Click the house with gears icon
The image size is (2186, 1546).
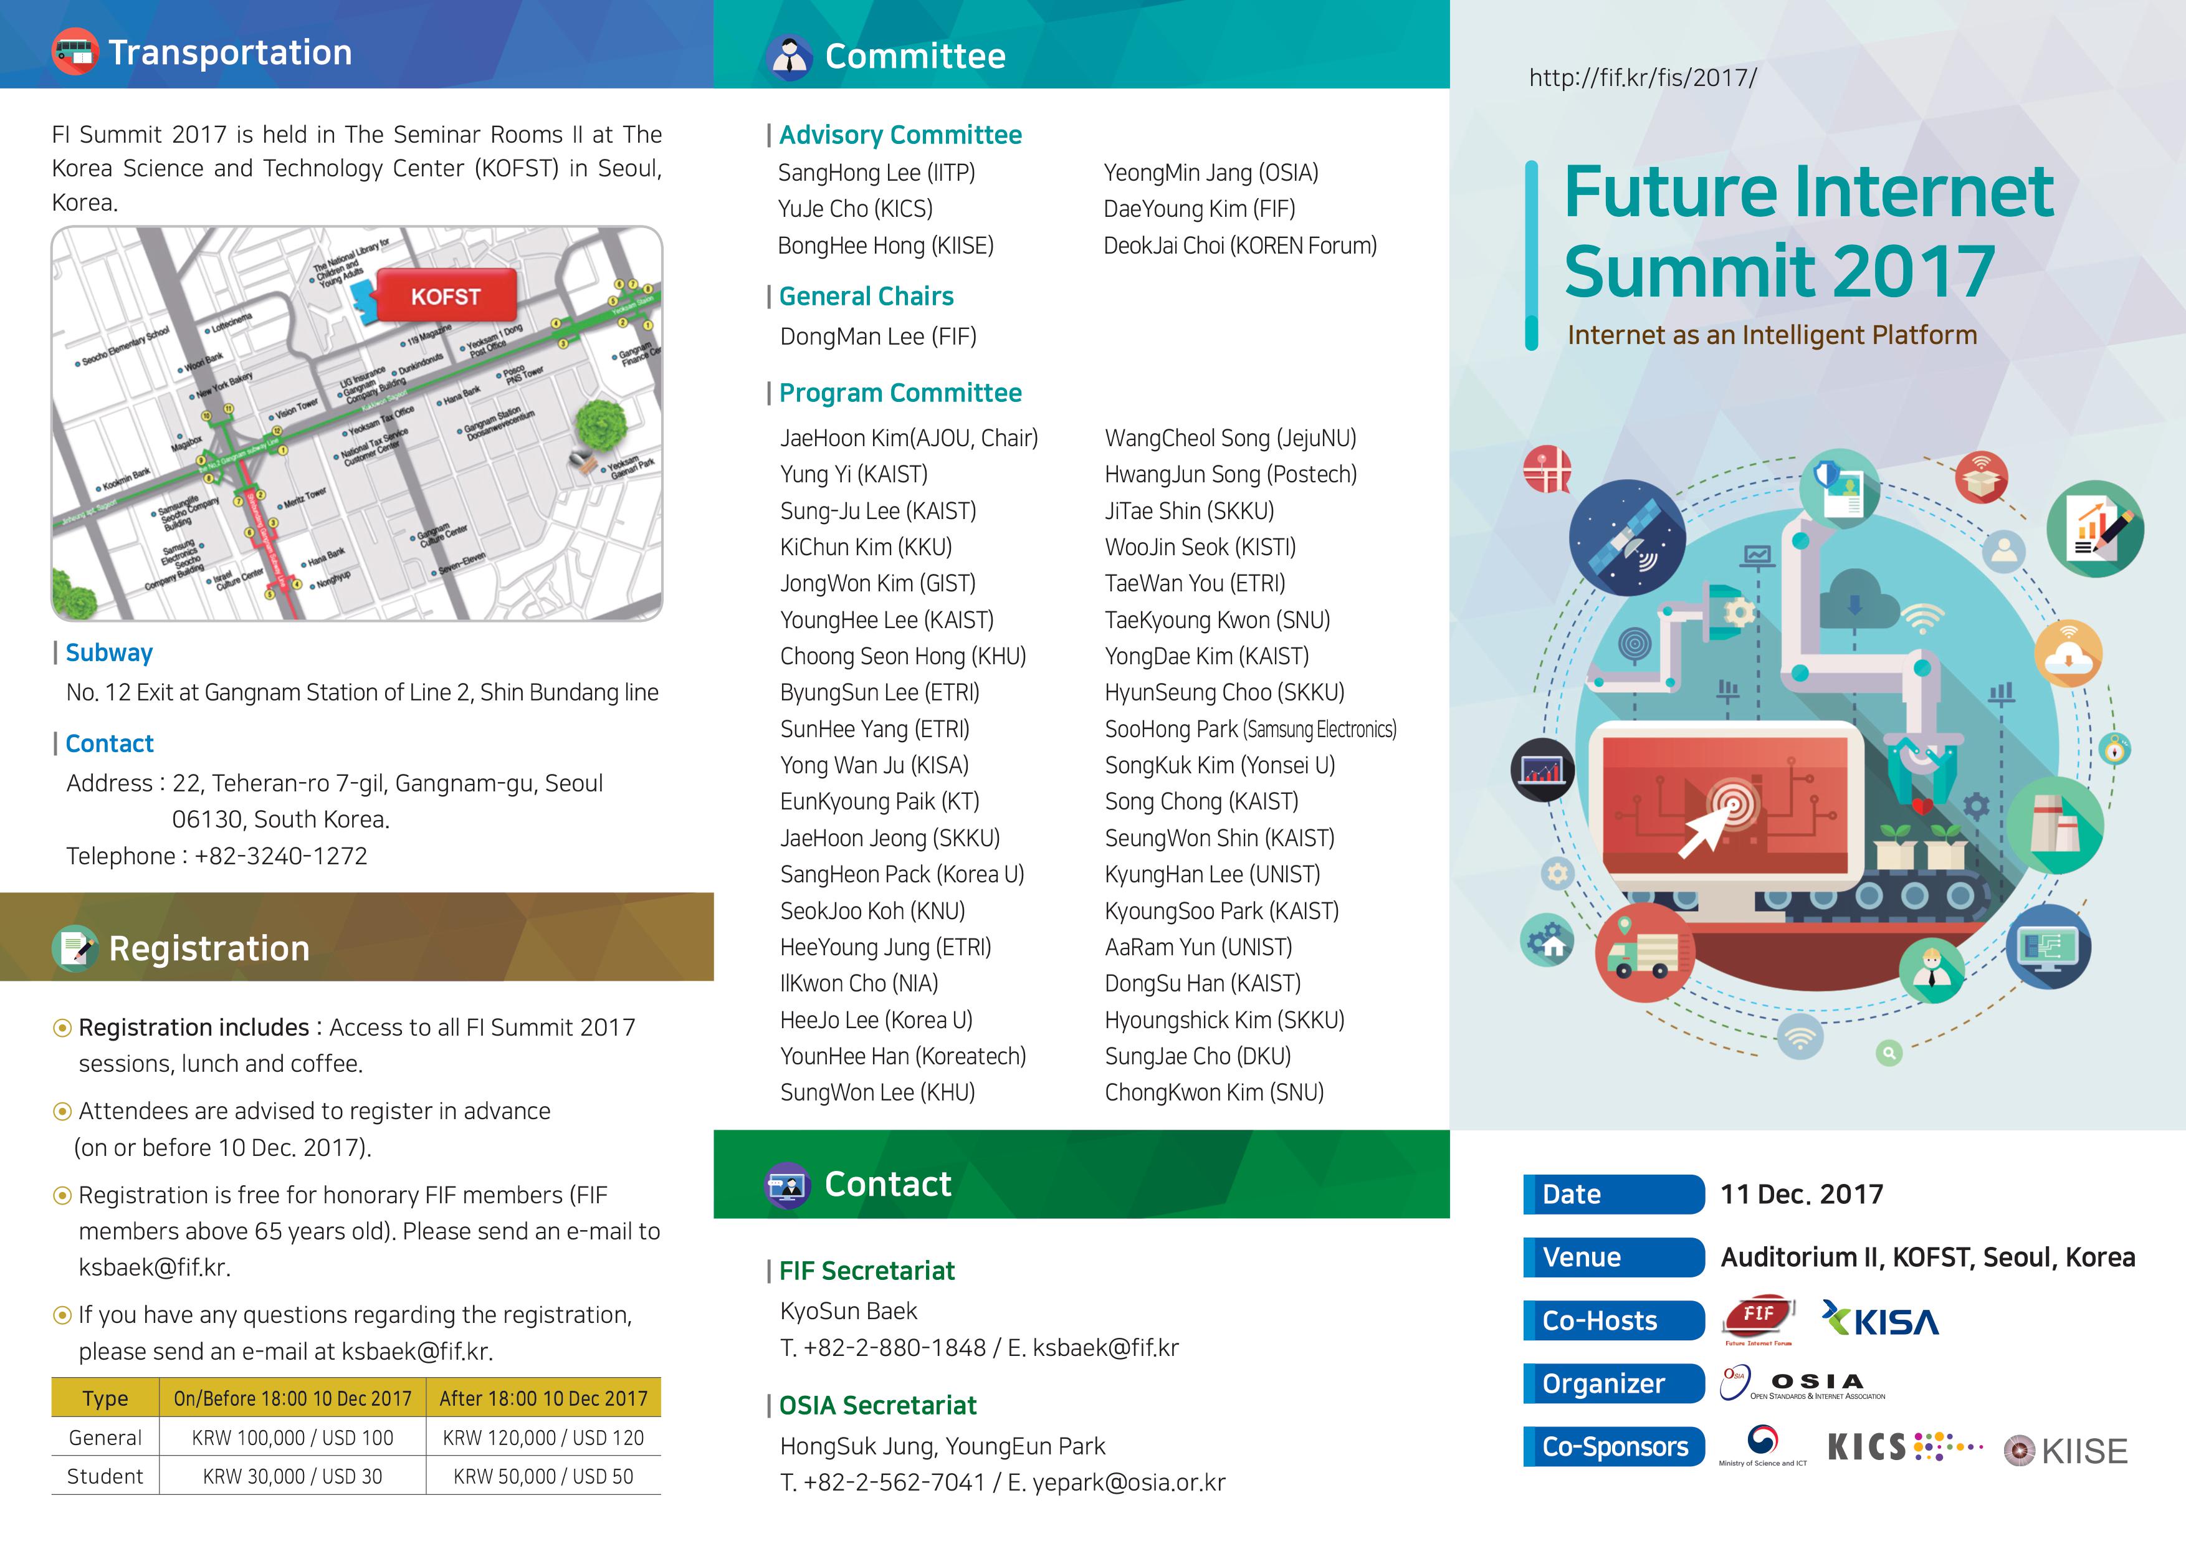1547,940
